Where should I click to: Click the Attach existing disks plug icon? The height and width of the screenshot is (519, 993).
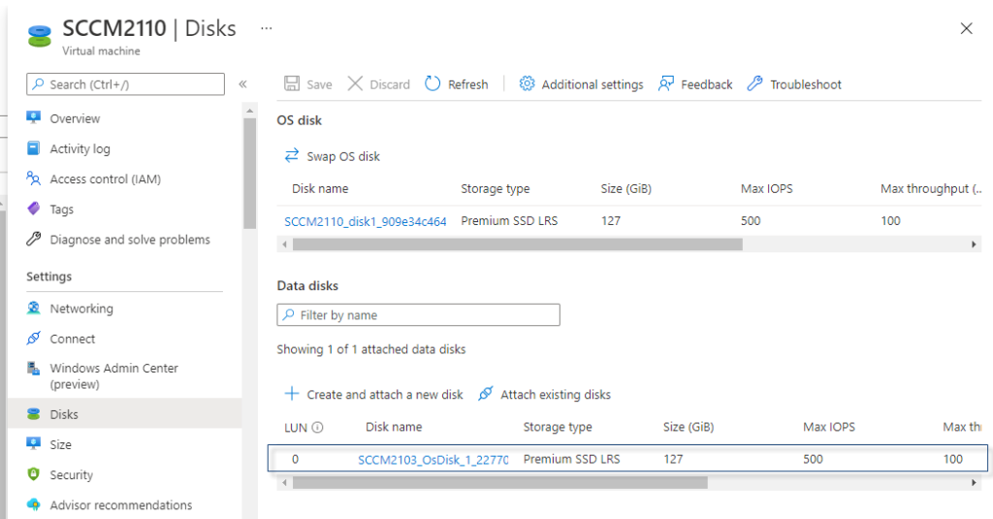pyautogui.click(x=485, y=394)
